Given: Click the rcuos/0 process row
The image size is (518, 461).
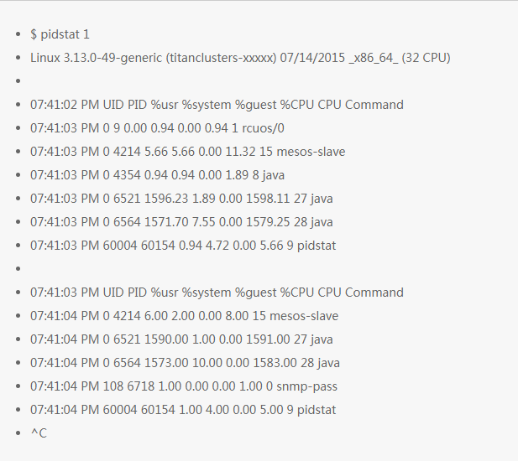Looking at the screenshot, I should coord(157,128).
